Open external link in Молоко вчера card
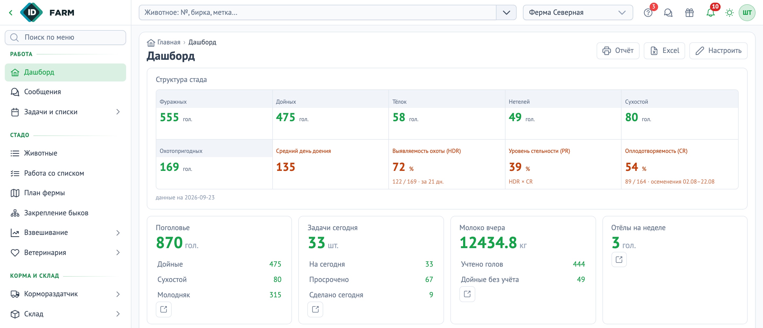The width and height of the screenshot is (763, 328). (467, 294)
